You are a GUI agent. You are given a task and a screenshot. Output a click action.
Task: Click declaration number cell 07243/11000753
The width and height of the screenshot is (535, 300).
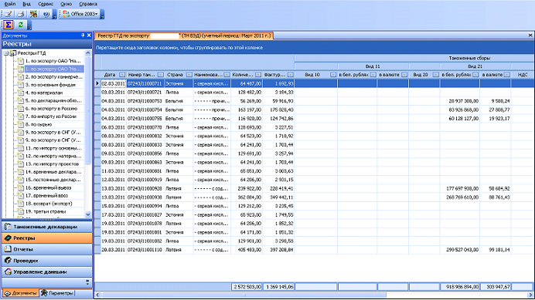click(145, 101)
